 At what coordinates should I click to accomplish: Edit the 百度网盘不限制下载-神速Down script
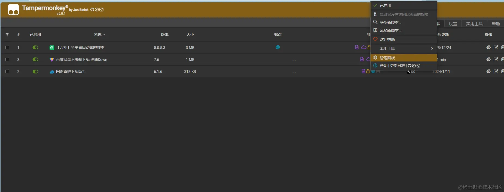tap(496, 59)
